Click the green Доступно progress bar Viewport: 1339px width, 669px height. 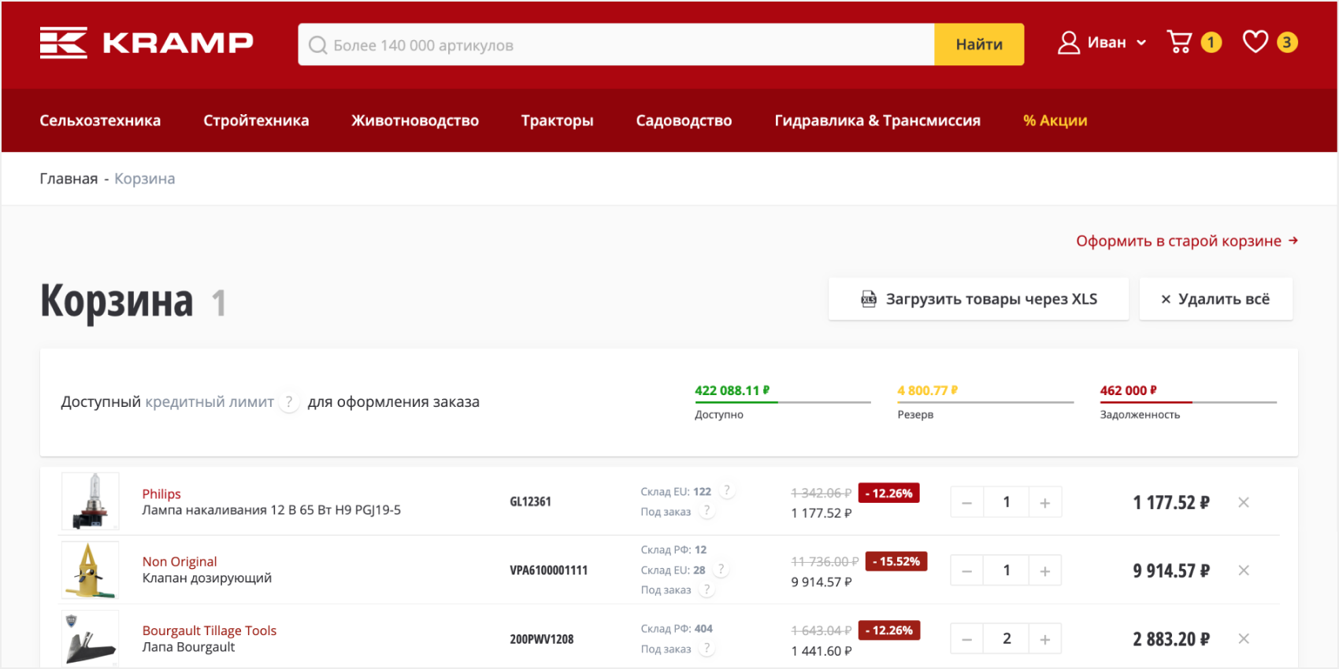pyautogui.click(x=782, y=402)
